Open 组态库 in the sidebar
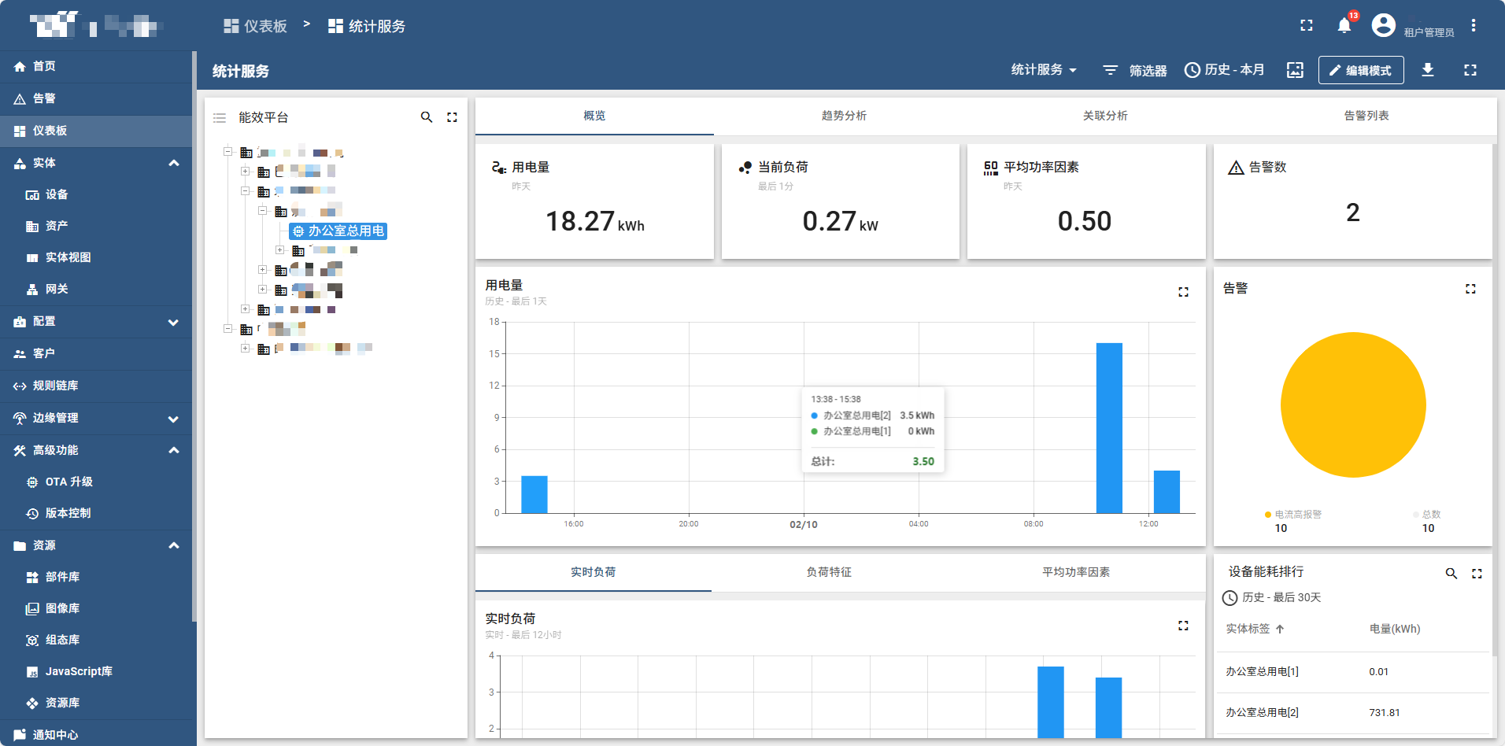This screenshot has width=1505, height=746. [96, 640]
